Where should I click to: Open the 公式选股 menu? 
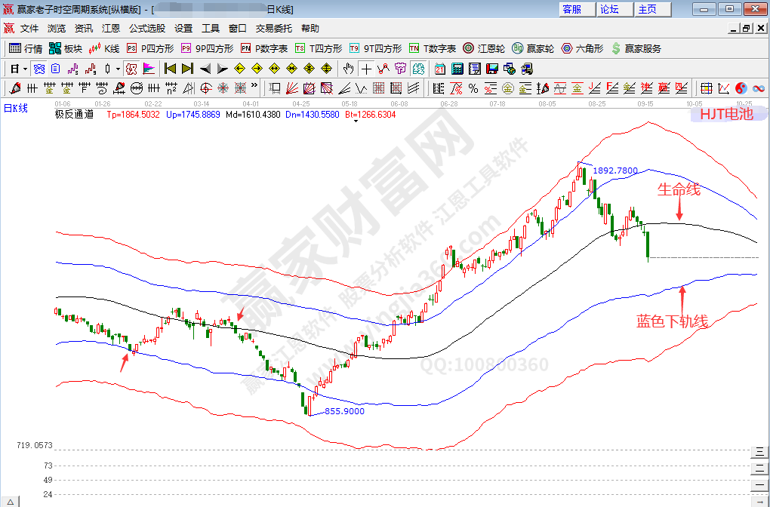147,29
